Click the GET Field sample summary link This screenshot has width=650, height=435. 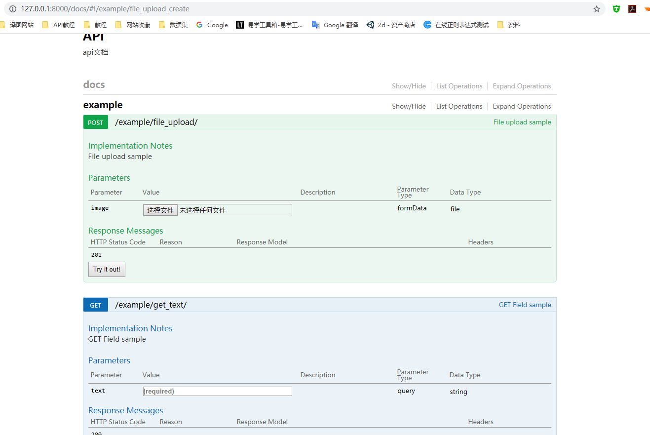(x=525, y=305)
